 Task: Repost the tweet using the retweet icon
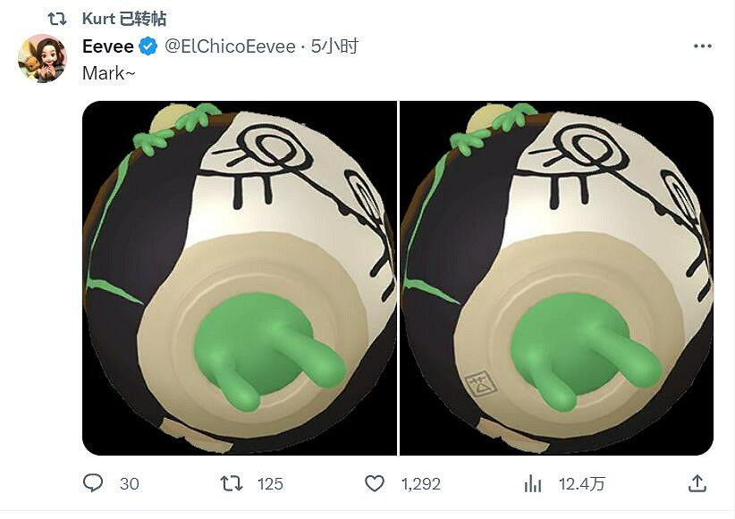tap(232, 483)
